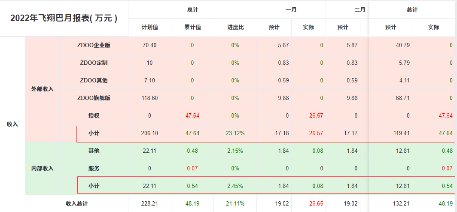Viewport: 457px width, 212px height.
Task: Click the ZDOO定制 row label
Action: [94, 63]
